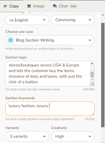The width and height of the screenshot is (105, 143).
Task: Open the 3 variants dropdown
Action: (27, 136)
